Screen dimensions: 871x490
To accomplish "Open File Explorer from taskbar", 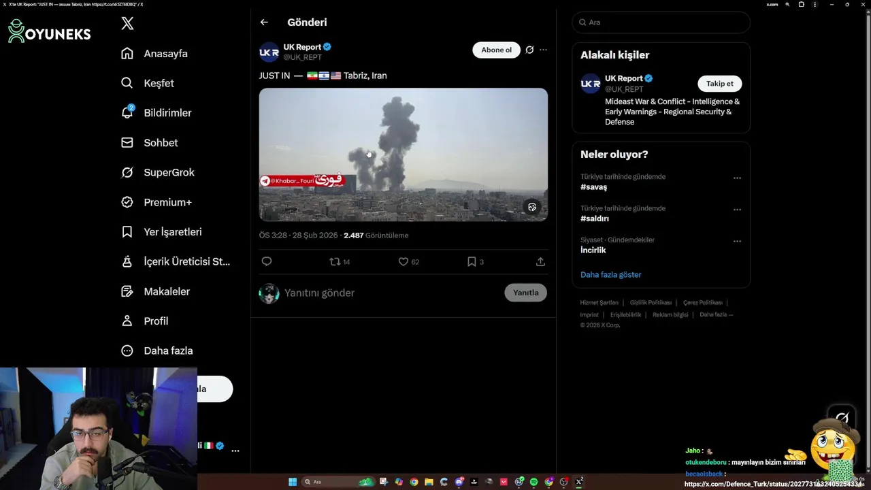I will click(429, 482).
